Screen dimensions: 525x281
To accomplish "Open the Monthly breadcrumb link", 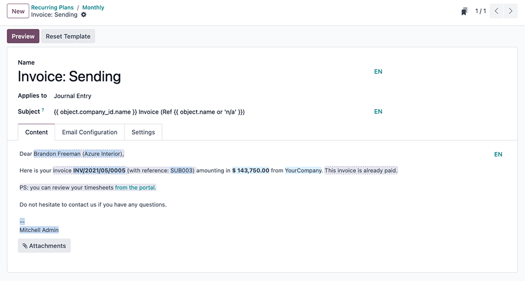I will point(93,7).
